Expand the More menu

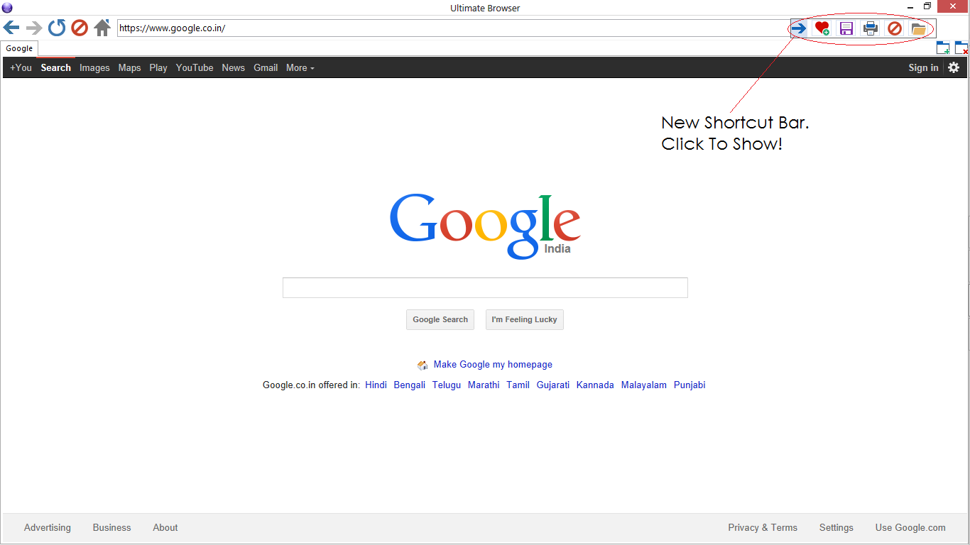pyautogui.click(x=300, y=67)
